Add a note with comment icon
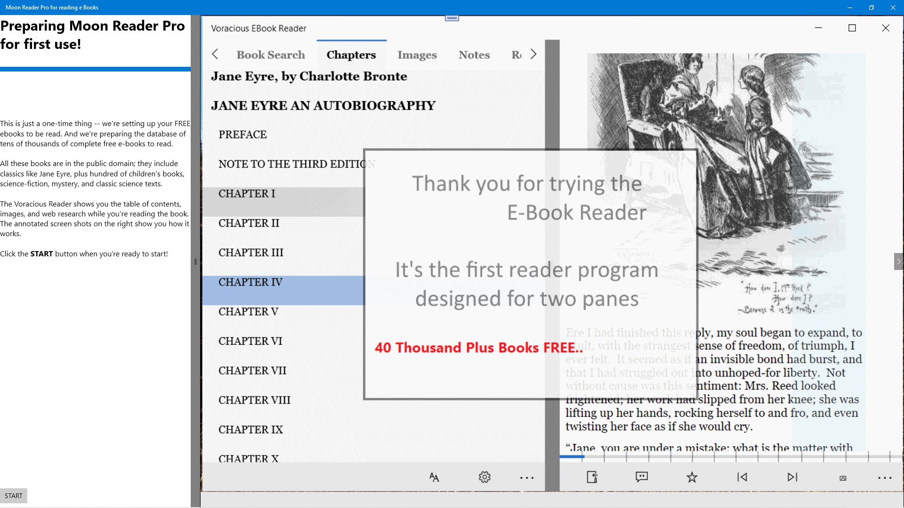Screen dimensions: 904x508 tap(642, 477)
